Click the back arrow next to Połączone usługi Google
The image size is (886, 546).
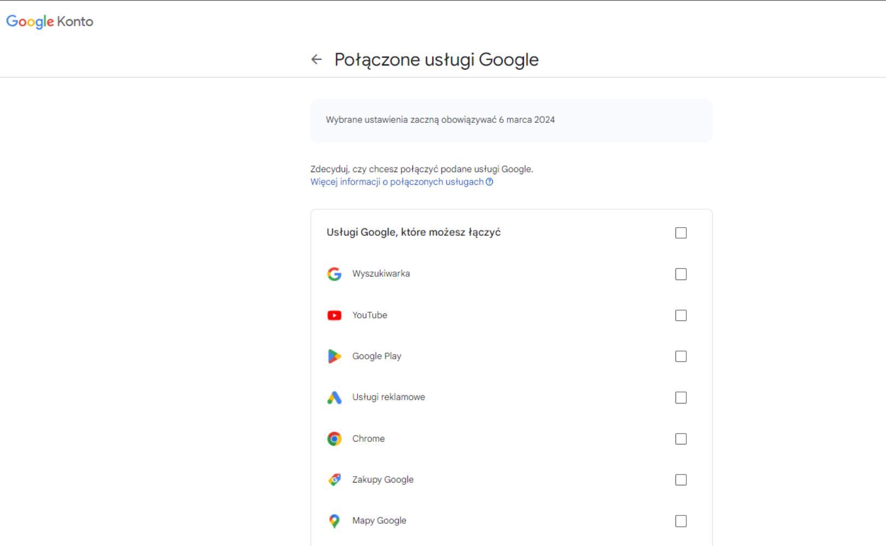pos(316,60)
